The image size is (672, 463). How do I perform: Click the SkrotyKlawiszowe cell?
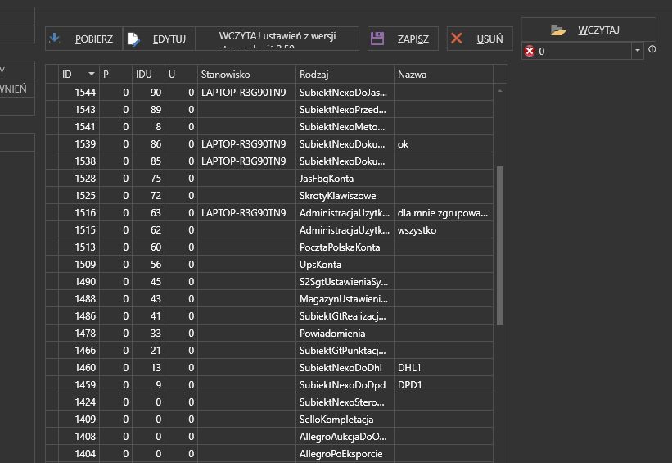point(345,196)
